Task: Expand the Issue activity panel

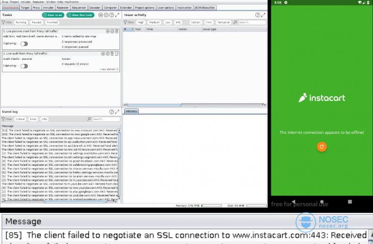Action: point(263,15)
